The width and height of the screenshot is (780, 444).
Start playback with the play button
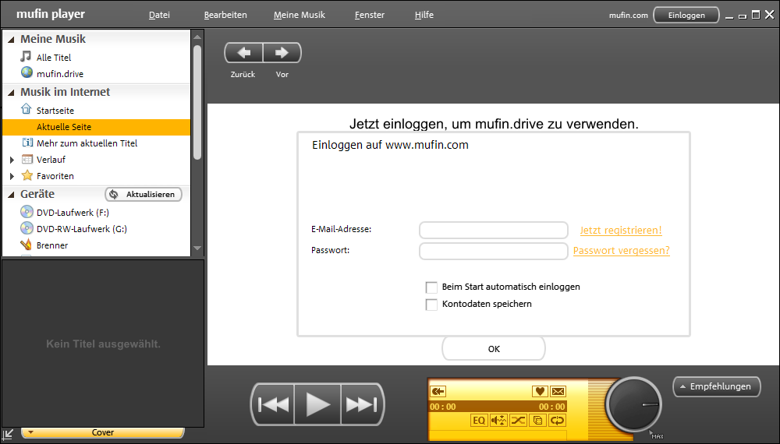[317, 404]
